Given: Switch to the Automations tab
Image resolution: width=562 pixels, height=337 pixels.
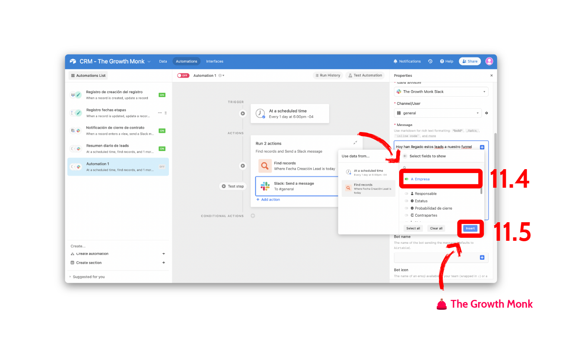Looking at the screenshot, I should [187, 61].
